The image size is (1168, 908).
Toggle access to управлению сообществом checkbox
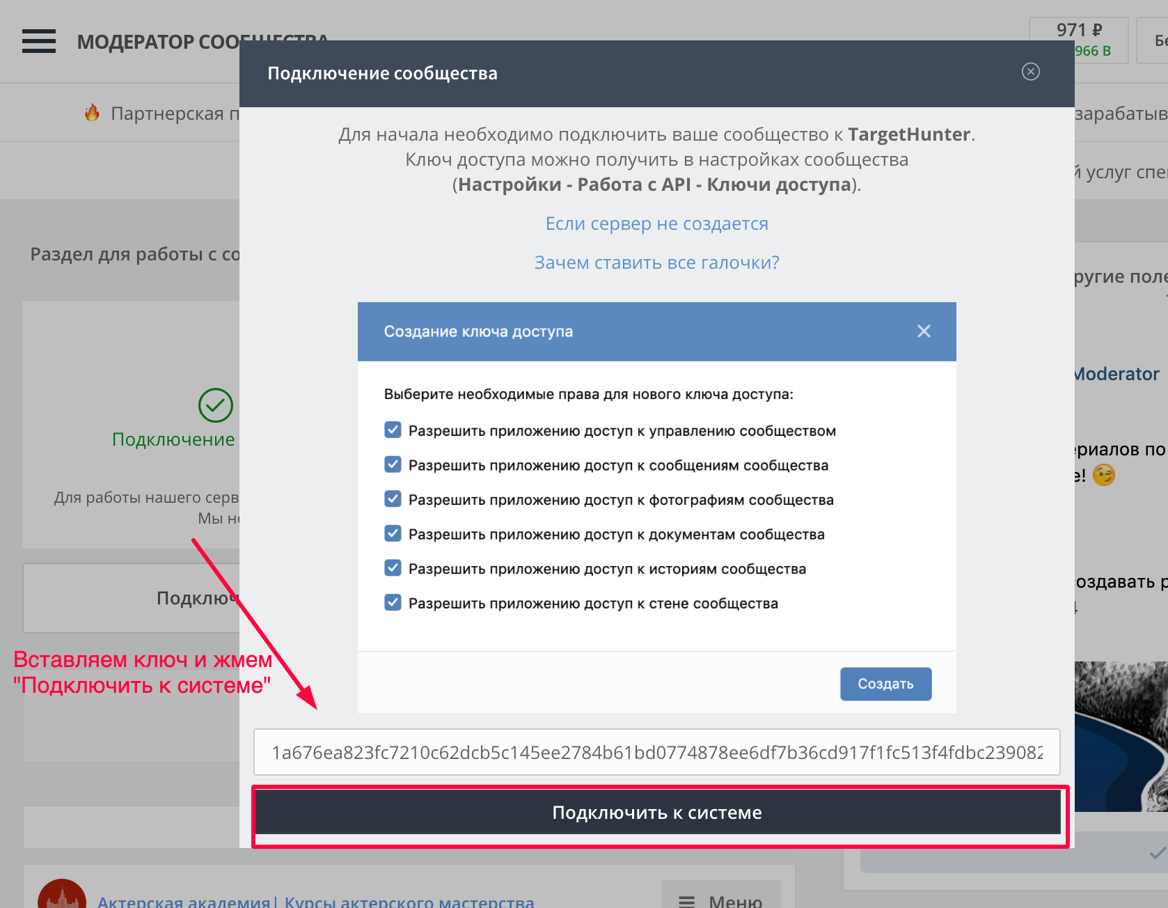[x=393, y=430]
